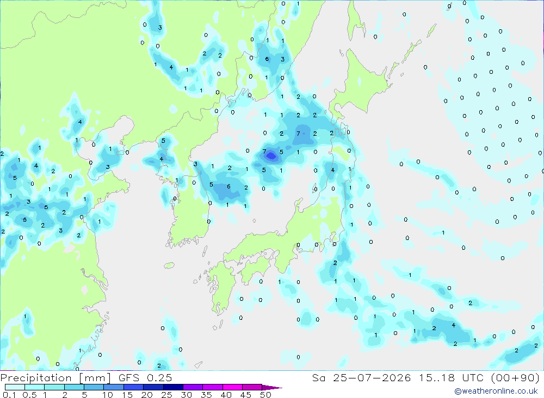Select the 0.5–1 mm legend color box
The image size is (544, 398).
(34, 387)
